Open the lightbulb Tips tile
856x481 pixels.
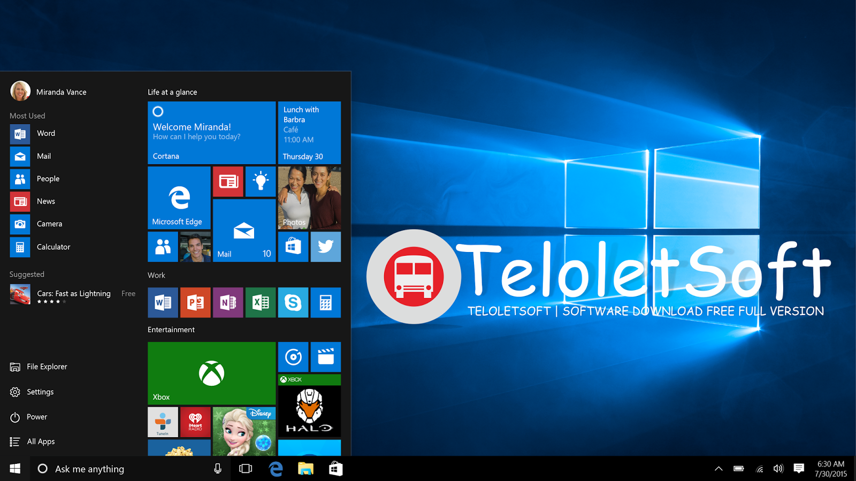pyautogui.click(x=261, y=181)
